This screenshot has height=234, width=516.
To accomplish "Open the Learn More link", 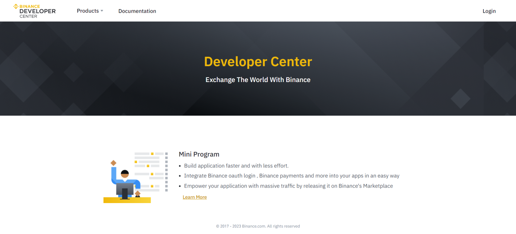I will [x=195, y=197].
